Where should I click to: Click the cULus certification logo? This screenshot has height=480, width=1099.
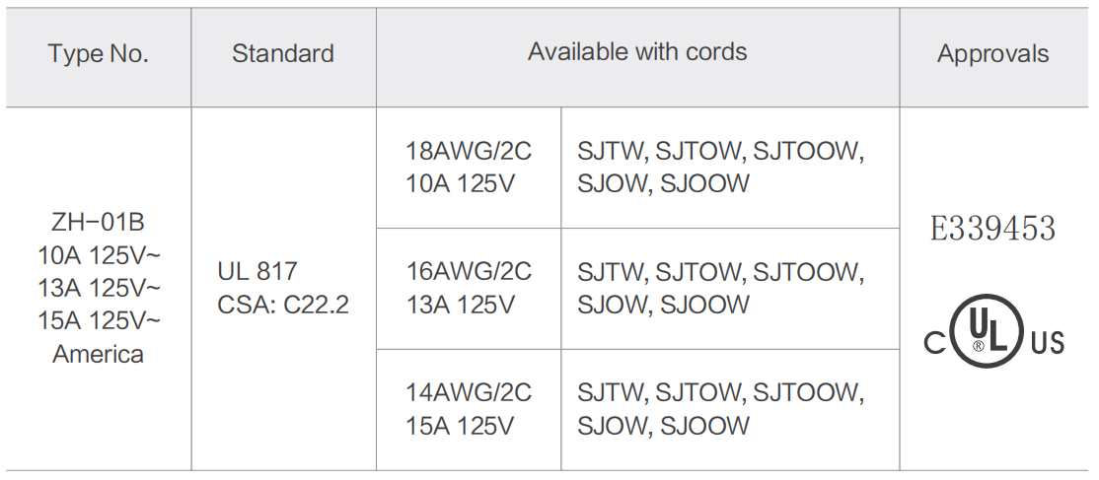(x=993, y=331)
